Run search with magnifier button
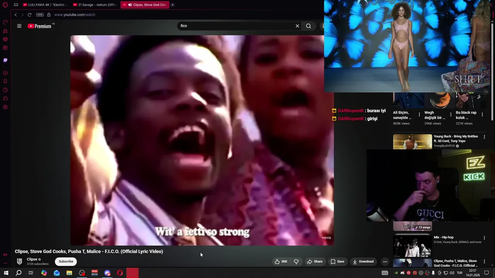This screenshot has width=495, height=278. click(309, 26)
